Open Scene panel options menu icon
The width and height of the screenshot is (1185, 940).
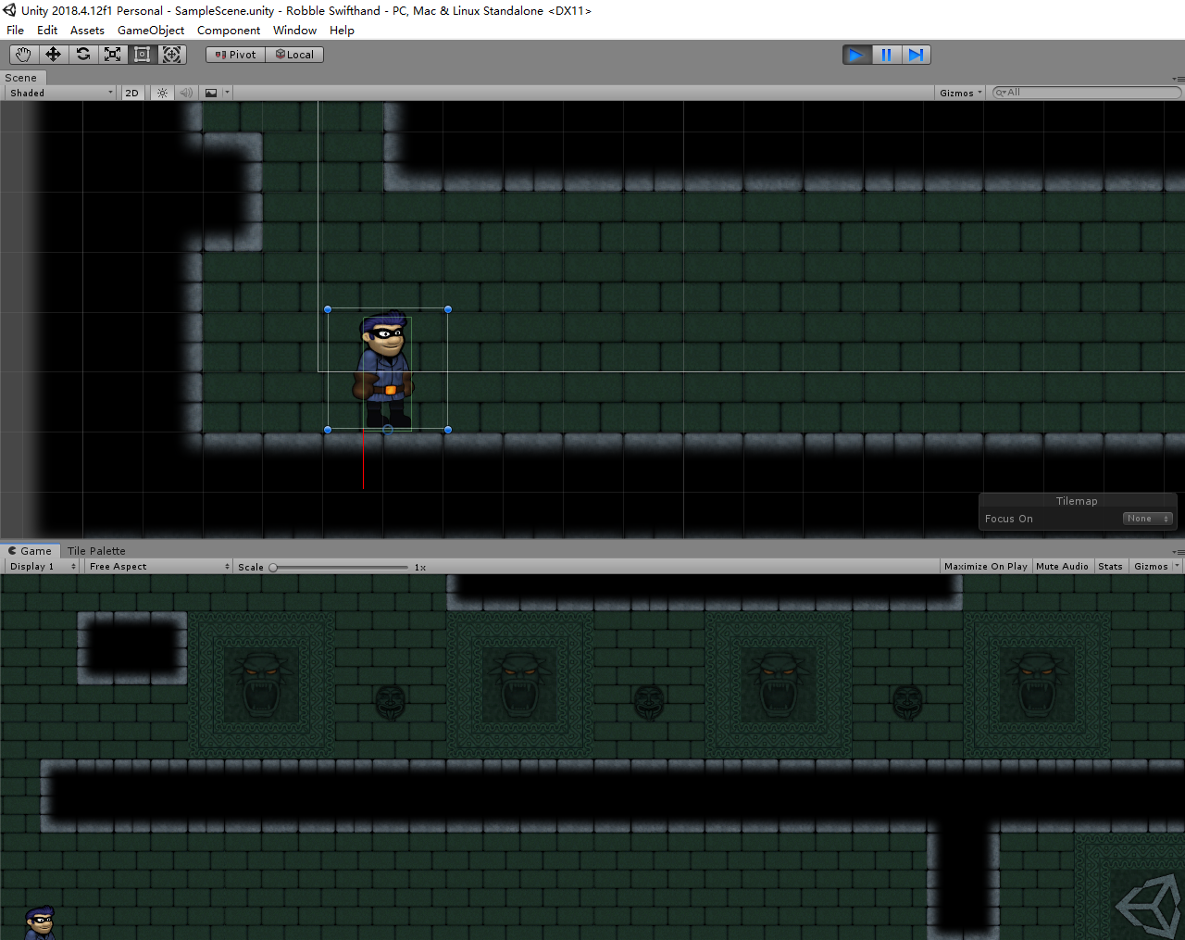(x=1178, y=79)
